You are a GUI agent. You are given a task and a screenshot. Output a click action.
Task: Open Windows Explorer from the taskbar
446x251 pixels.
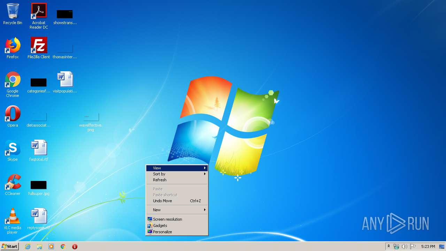pos(39,246)
